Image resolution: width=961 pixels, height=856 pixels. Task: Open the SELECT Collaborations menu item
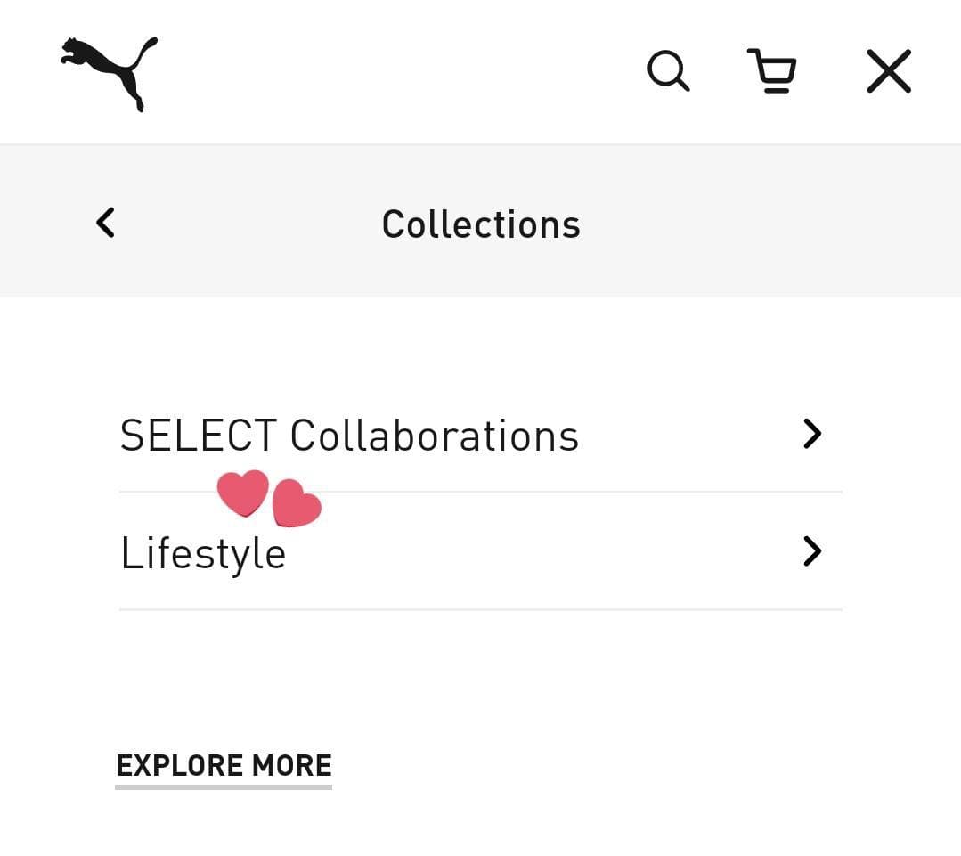pyautogui.click(x=349, y=436)
